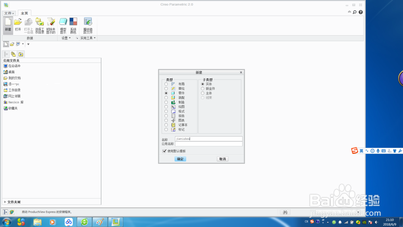Close the 新建 dialog

pyautogui.click(x=241, y=72)
